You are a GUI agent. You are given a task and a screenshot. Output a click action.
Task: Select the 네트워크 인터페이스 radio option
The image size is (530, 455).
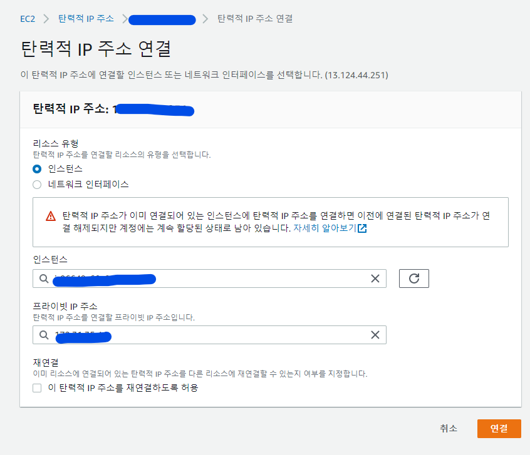pyautogui.click(x=37, y=185)
